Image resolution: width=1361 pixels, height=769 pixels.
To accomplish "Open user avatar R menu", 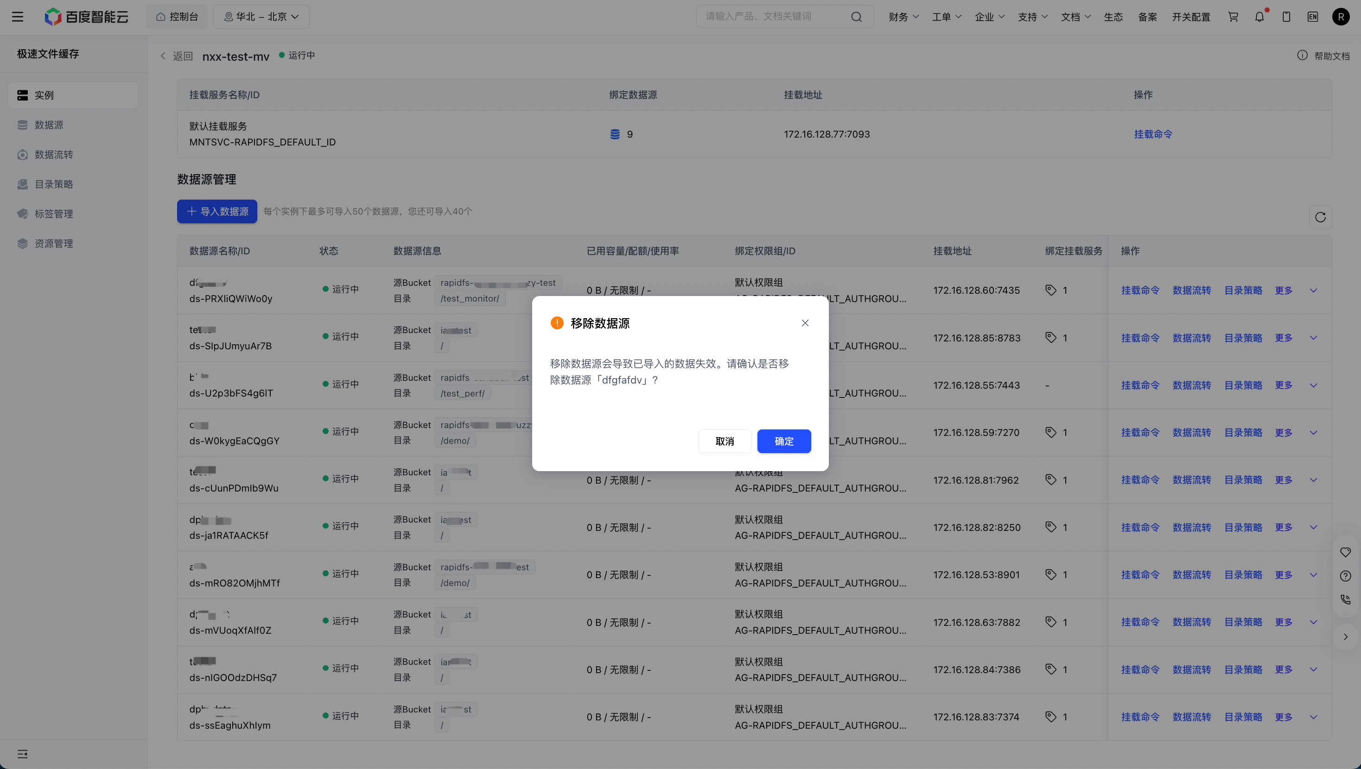I will 1341,17.
